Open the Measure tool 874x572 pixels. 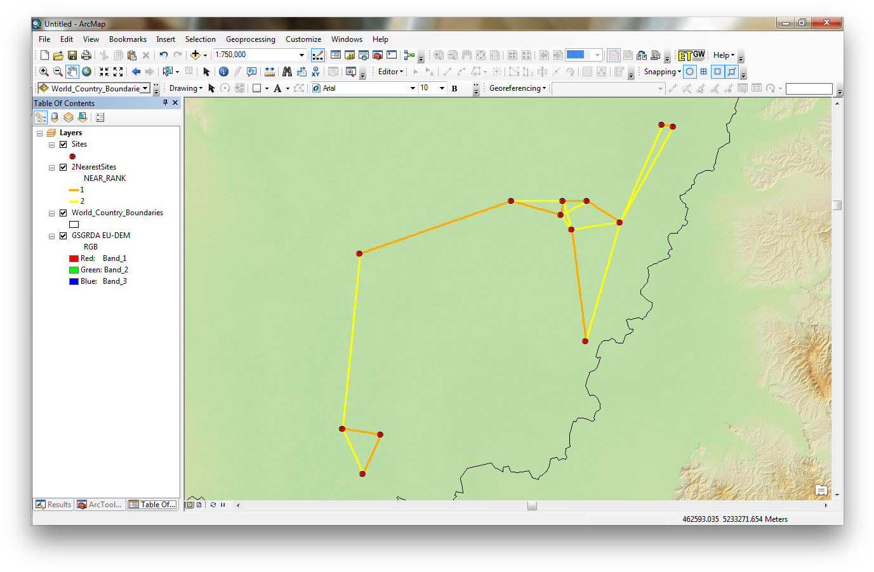coord(269,71)
